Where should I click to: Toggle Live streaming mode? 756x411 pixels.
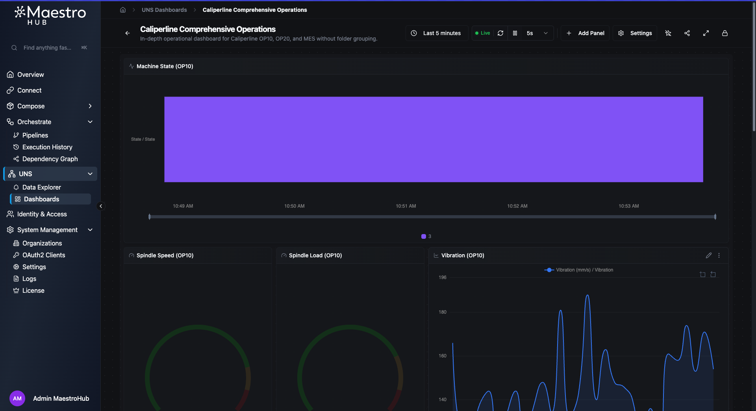tap(482, 33)
